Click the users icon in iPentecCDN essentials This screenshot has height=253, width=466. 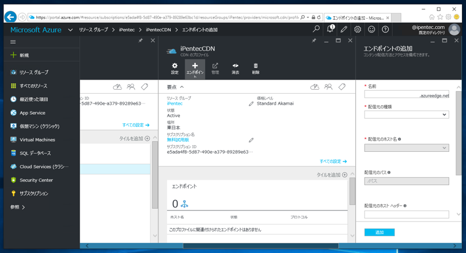(329, 87)
